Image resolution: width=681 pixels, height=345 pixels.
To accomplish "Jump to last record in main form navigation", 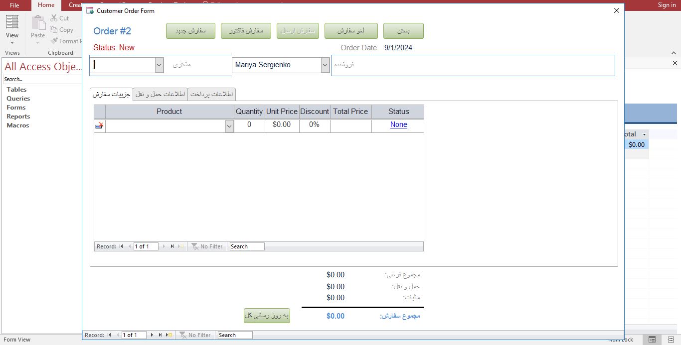I will coord(161,335).
